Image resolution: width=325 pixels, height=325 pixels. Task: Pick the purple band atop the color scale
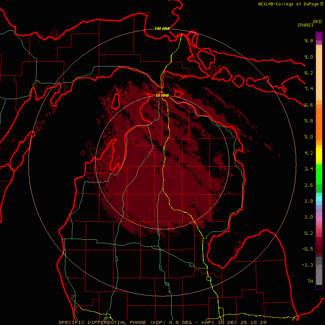click(x=319, y=36)
